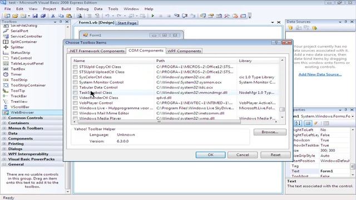Click the New Project toolbar icon
Screen dimensions: 356x200
pyautogui.click(x=7, y=16)
